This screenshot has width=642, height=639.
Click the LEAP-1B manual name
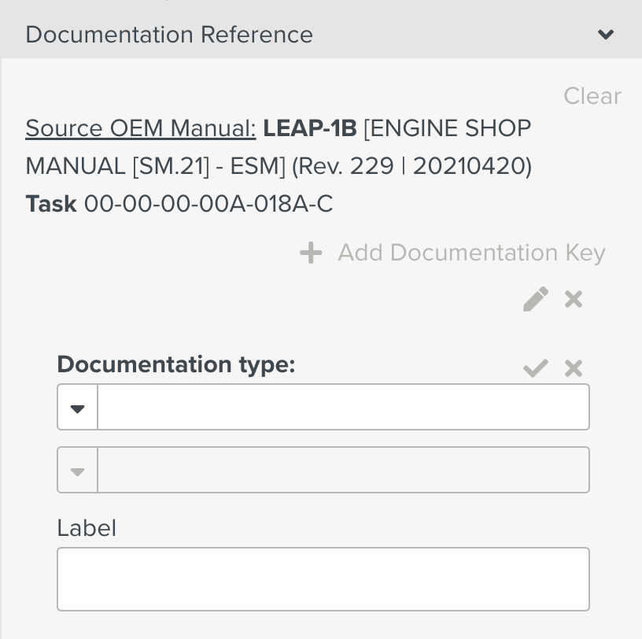[x=310, y=128]
